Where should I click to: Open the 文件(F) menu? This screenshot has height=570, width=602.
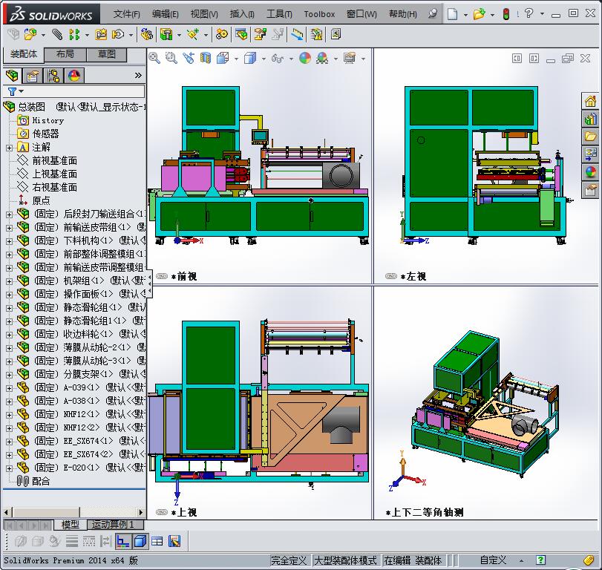coord(127,14)
